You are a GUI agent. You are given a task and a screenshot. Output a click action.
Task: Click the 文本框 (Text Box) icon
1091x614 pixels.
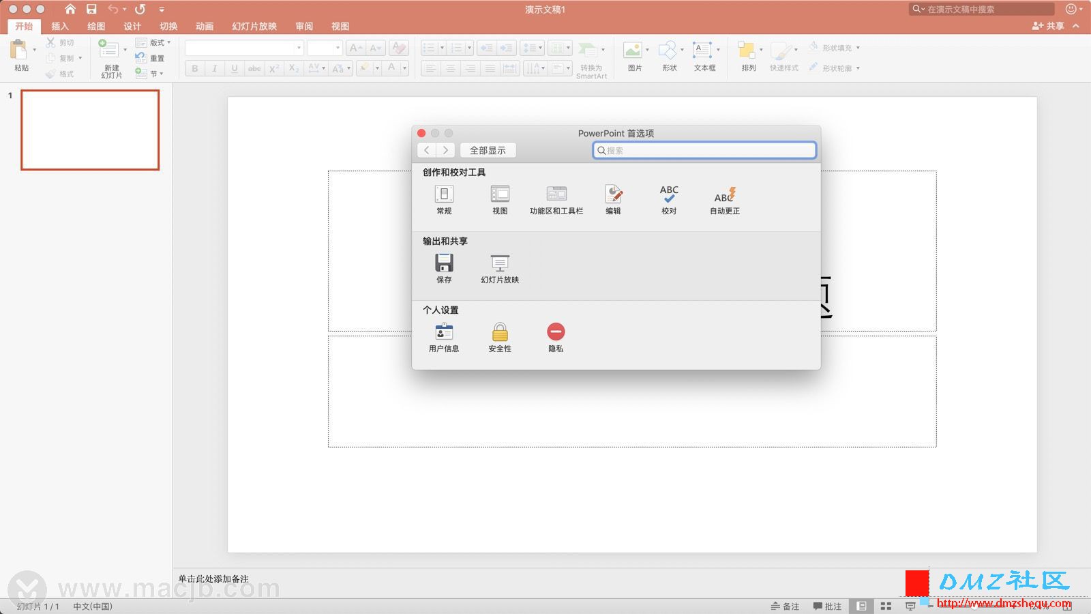(702, 50)
